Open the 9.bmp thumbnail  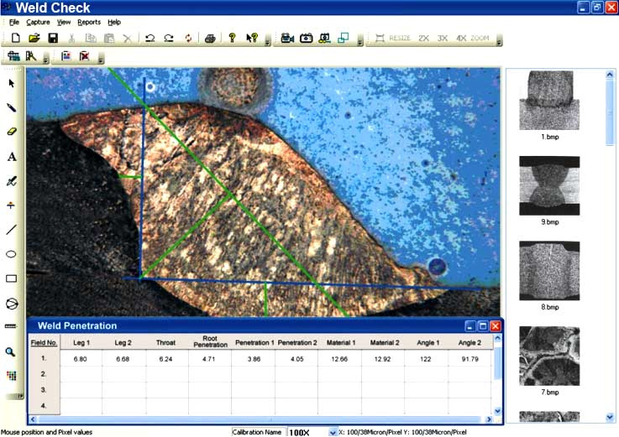[x=549, y=185]
